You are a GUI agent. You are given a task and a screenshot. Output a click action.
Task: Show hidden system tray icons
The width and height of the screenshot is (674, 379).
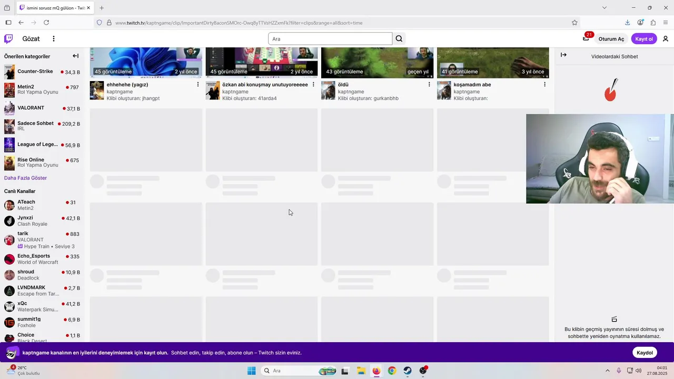608,371
